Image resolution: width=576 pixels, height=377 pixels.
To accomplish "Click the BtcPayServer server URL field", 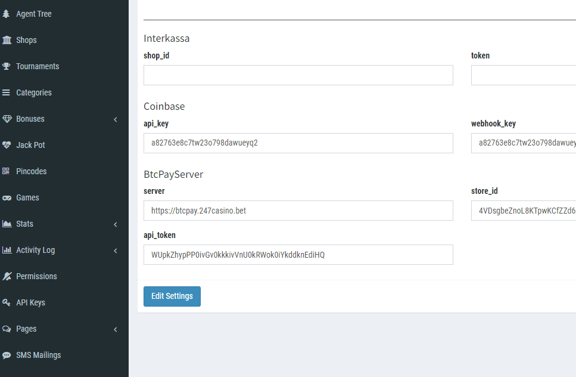I will pos(298,211).
